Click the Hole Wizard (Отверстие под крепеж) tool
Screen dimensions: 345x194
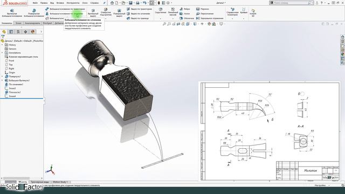tap(106, 12)
